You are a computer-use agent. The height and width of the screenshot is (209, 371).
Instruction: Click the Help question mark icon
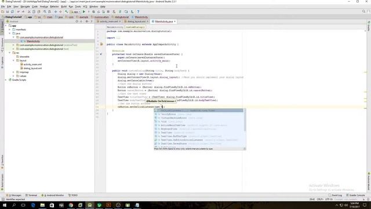click(x=138, y=12)
